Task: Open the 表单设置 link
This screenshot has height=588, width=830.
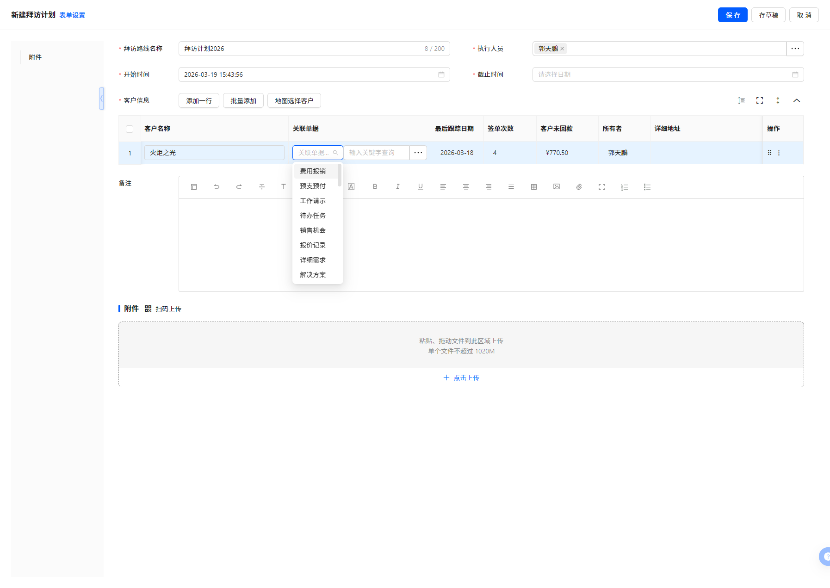Action: [x=72, y=15]
